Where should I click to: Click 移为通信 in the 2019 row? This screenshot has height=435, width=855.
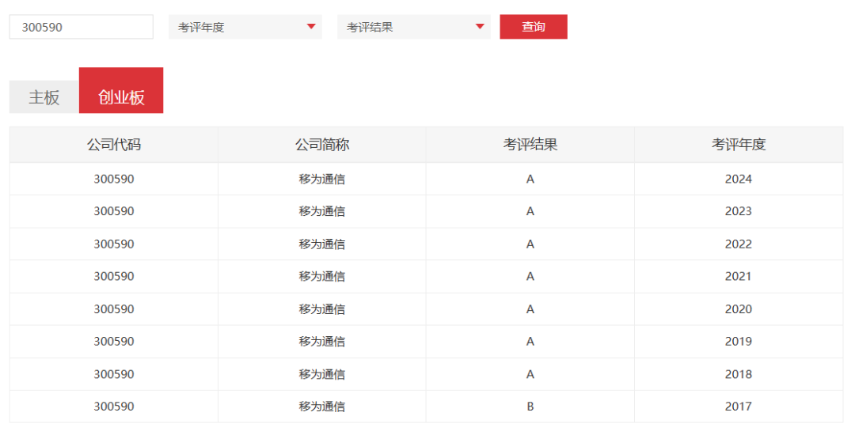pyautogui.click(x=321, y=342)
